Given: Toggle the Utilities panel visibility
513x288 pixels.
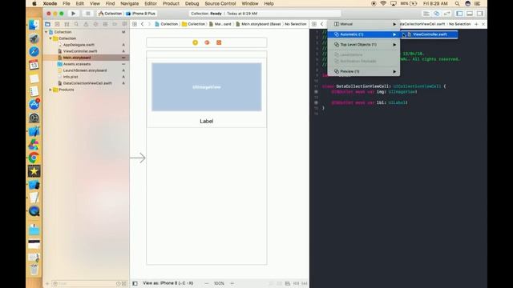Looking at the screenshot, I should pos(480,14).
